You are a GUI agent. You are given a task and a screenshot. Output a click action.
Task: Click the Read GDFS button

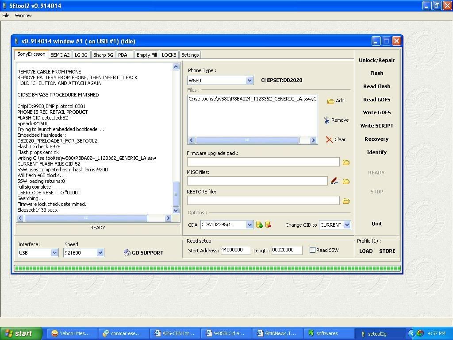pos(377,100)
